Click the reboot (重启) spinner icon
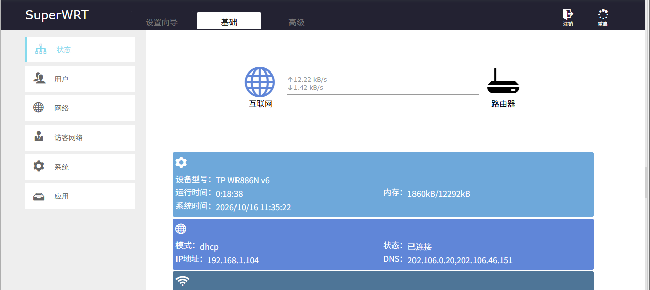Image resolution: width=650 pixels, height=290 pixels. pos(603,14)
